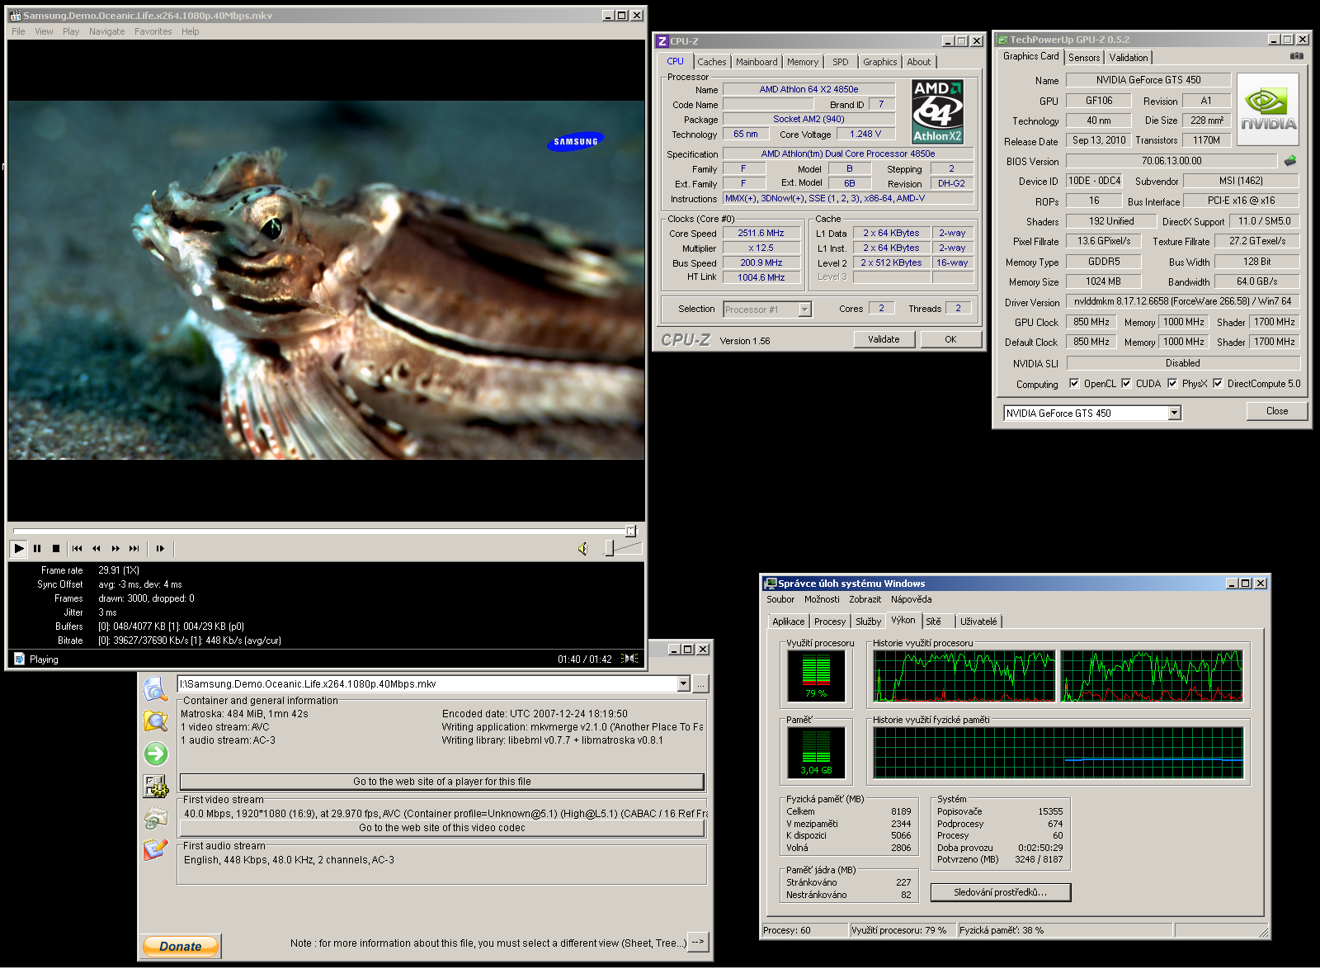Click the Media Player Classic title bar icon
Screen dimensions: 1320x969
(x=15, y=16)
